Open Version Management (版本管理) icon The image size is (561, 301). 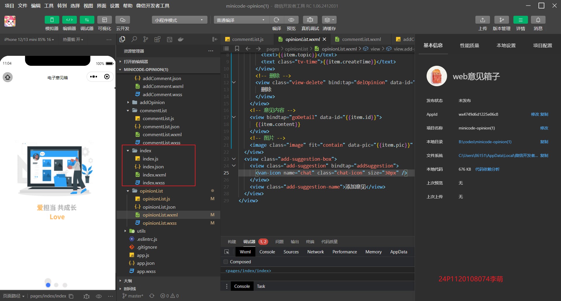pyautogui.click(x=501, y=20)
